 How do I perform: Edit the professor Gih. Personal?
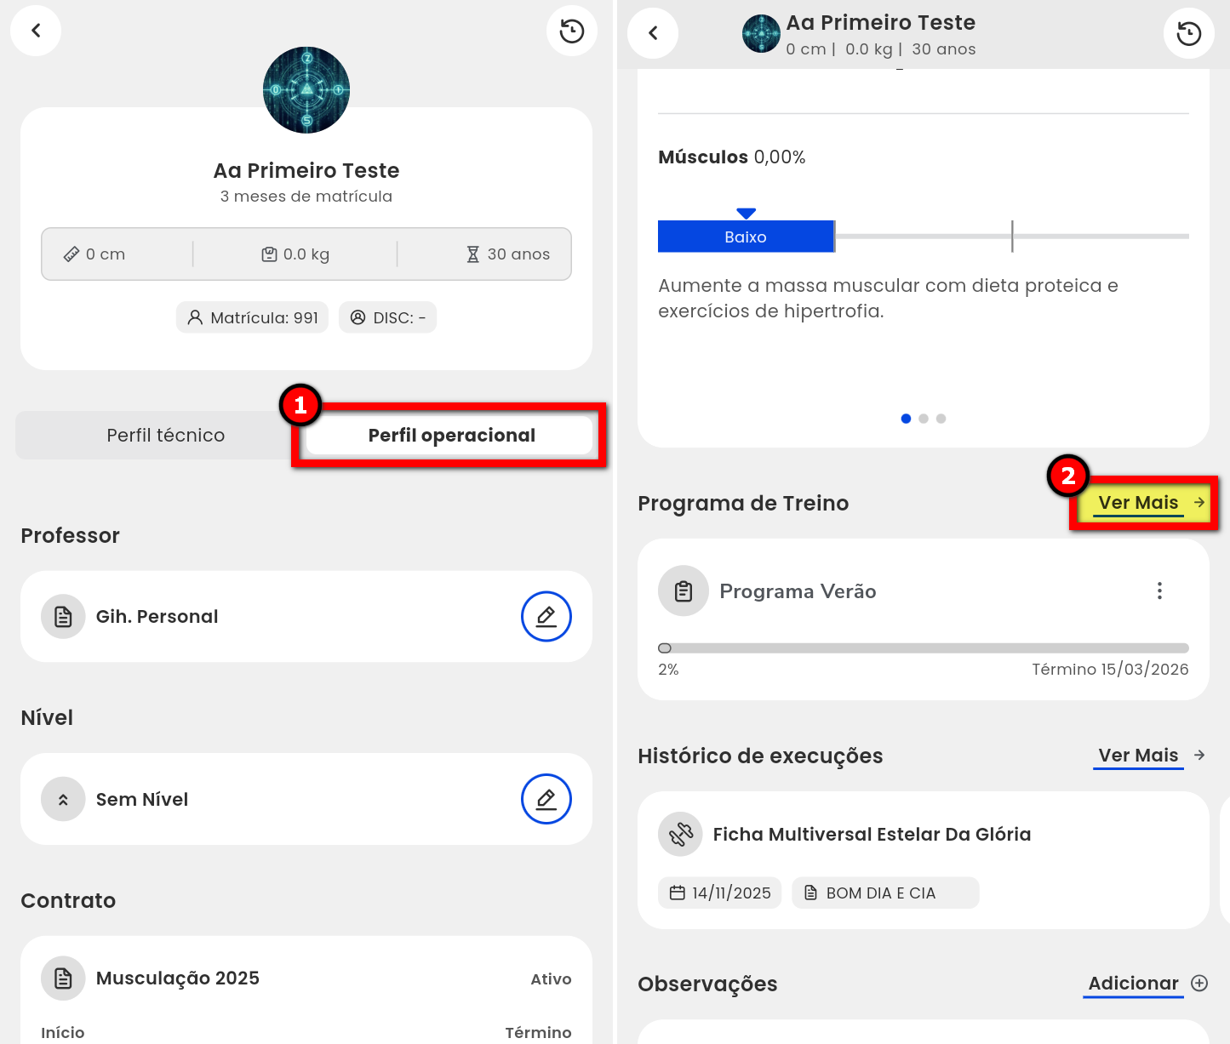546,616
